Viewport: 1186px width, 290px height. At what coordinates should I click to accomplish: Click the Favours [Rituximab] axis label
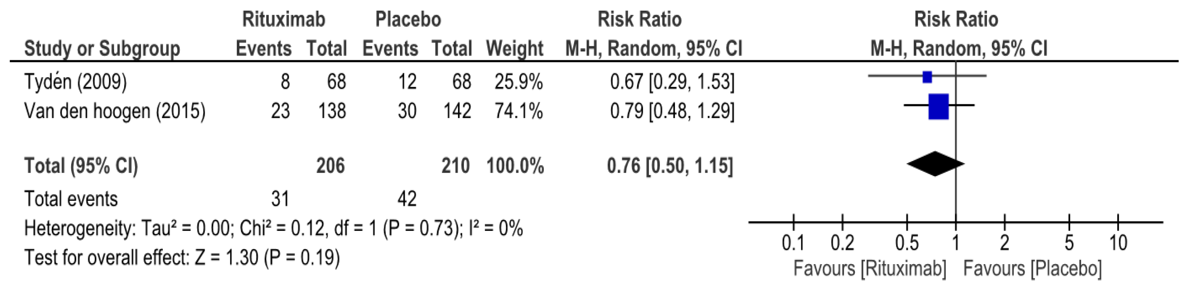pos(869,269)
